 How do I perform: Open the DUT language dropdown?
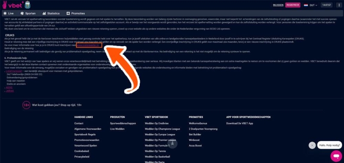pyautogui.click(x=313, y=5)
